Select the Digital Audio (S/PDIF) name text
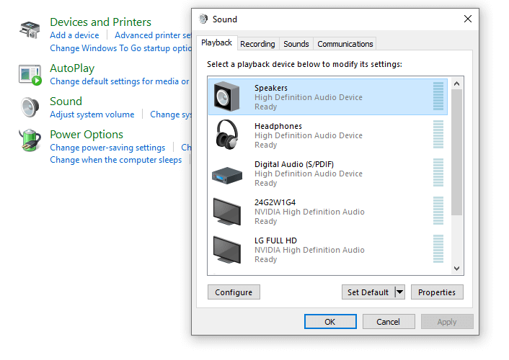 294,164
